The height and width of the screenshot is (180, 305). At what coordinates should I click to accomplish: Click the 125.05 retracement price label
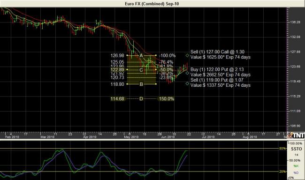click(117, 62)
